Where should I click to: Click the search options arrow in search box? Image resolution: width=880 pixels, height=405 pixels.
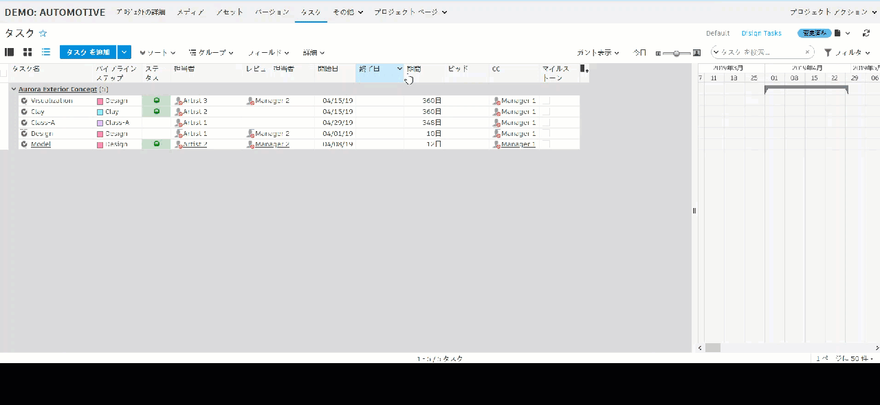click(716, 52)
